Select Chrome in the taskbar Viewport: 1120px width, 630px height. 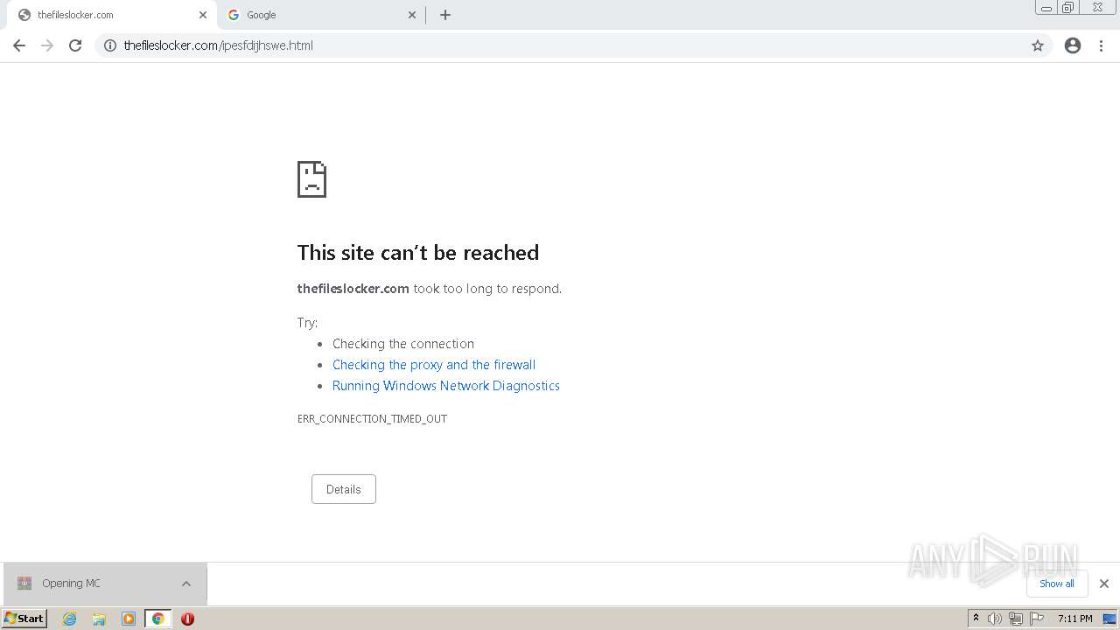coord(158,619)
